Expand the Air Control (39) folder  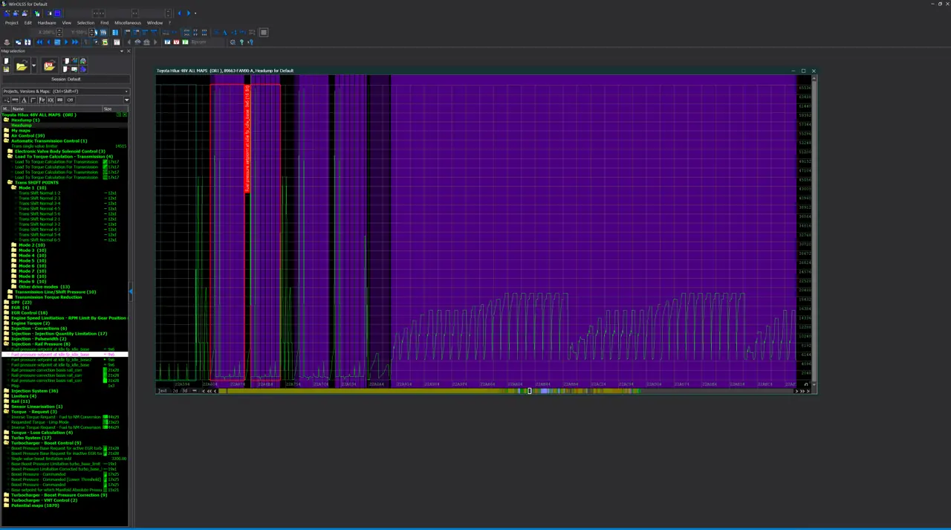click(x=6, y=136)
